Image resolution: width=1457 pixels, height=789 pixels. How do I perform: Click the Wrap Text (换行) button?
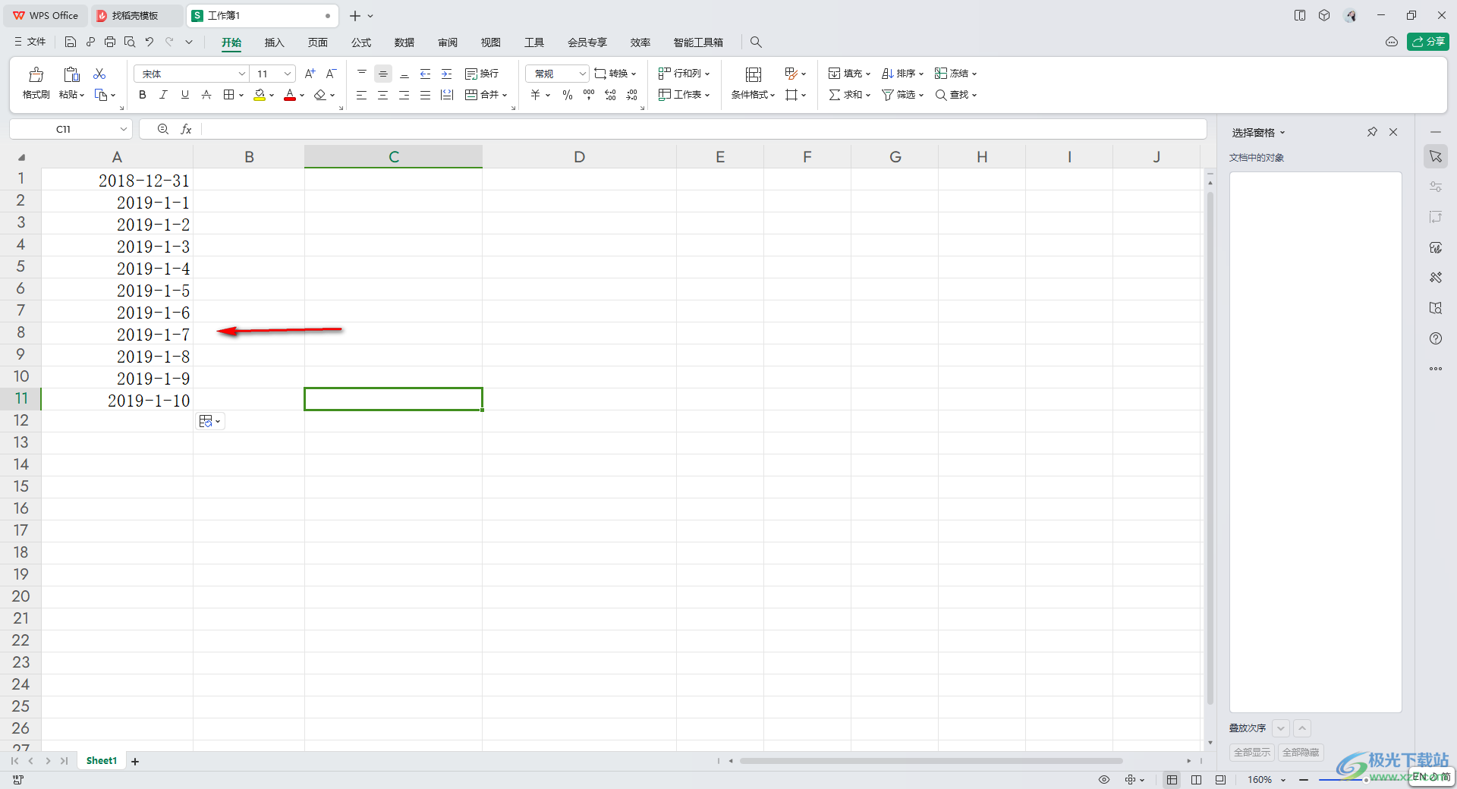[482, 74]
